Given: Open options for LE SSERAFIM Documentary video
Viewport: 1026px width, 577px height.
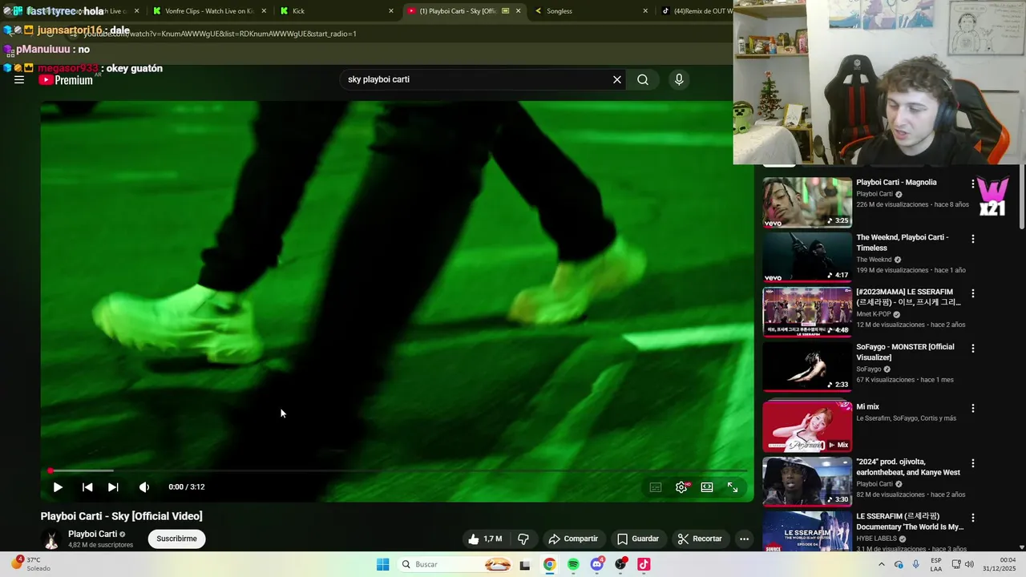Looking at the screenshot, I should (x=973, y=518).
